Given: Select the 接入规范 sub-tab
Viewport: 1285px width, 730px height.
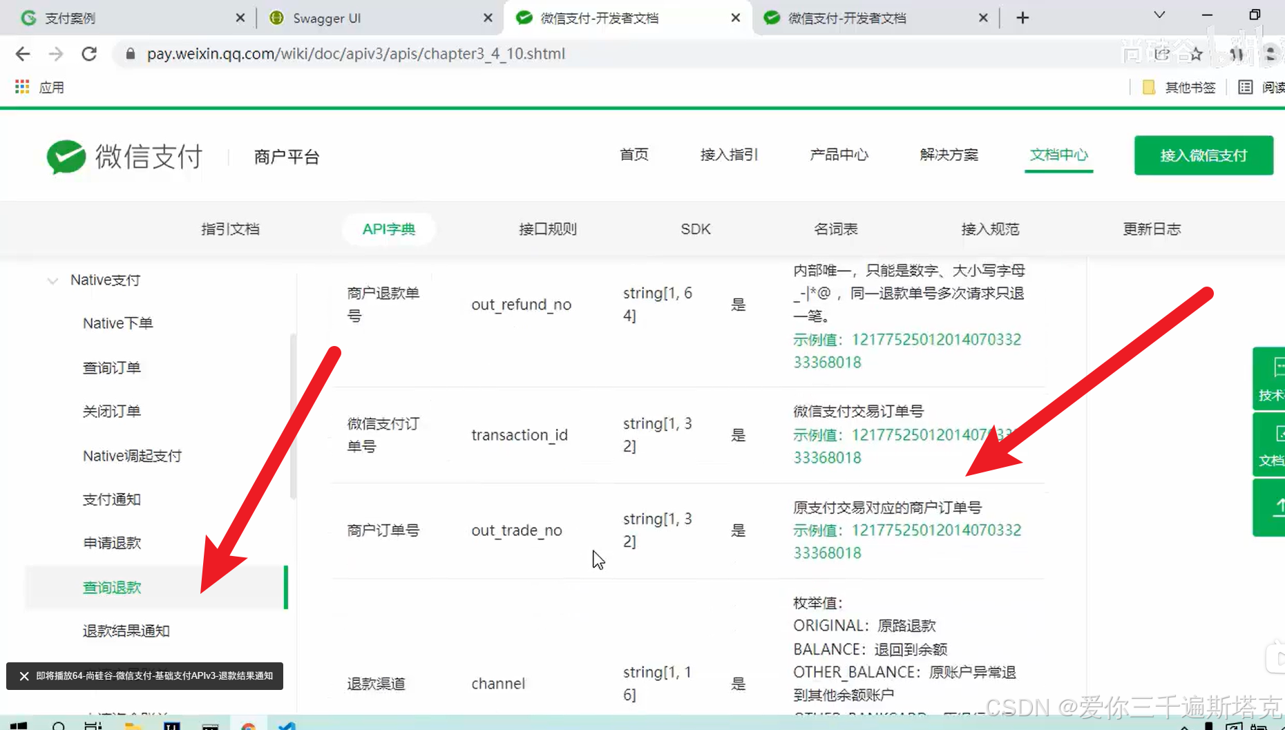Looking at the screenshot, I should tap(990, 229).
